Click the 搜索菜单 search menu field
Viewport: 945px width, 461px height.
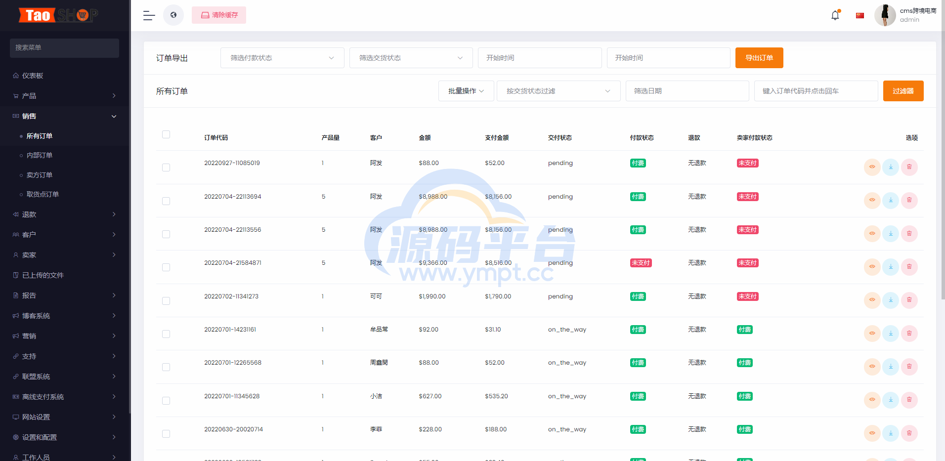pos(64,48)
